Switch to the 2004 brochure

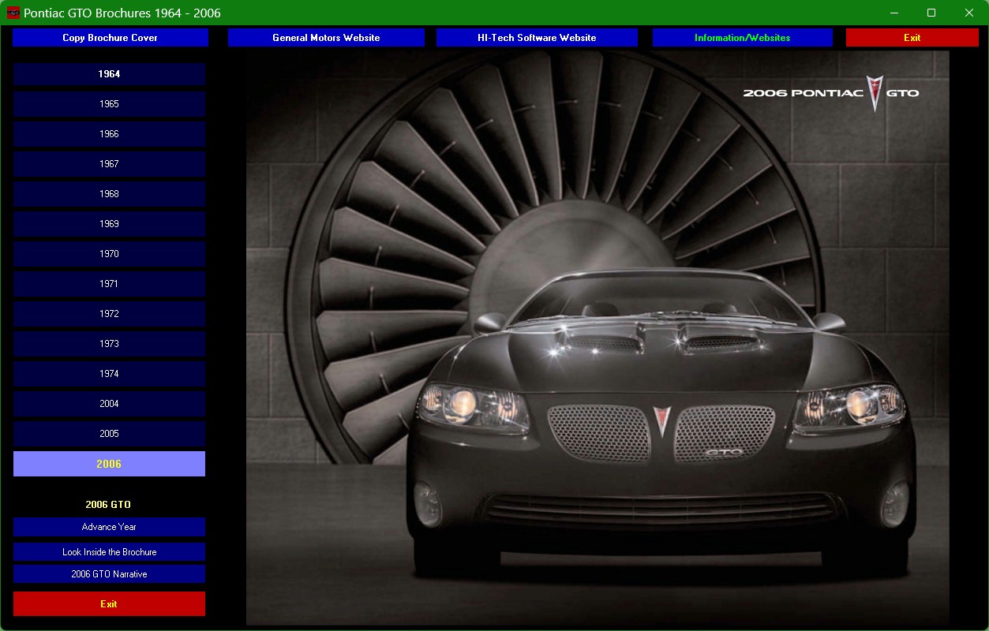tap(109, 404)
